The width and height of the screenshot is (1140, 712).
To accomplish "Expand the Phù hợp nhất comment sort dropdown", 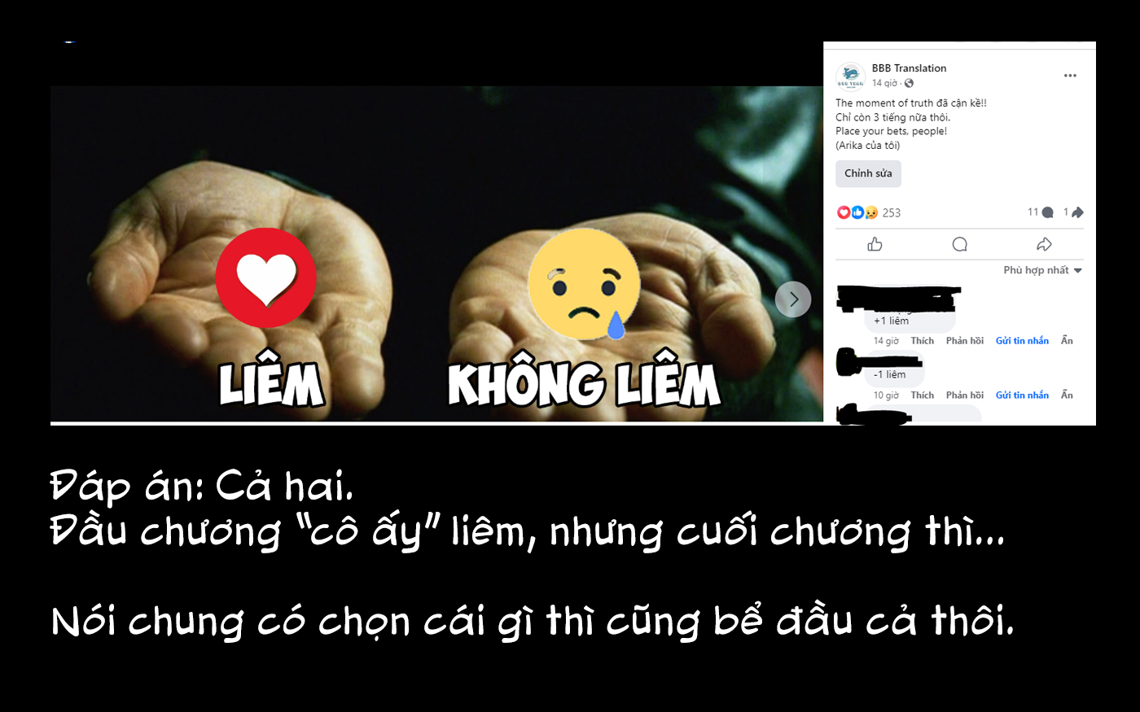I will [1042, 270].
